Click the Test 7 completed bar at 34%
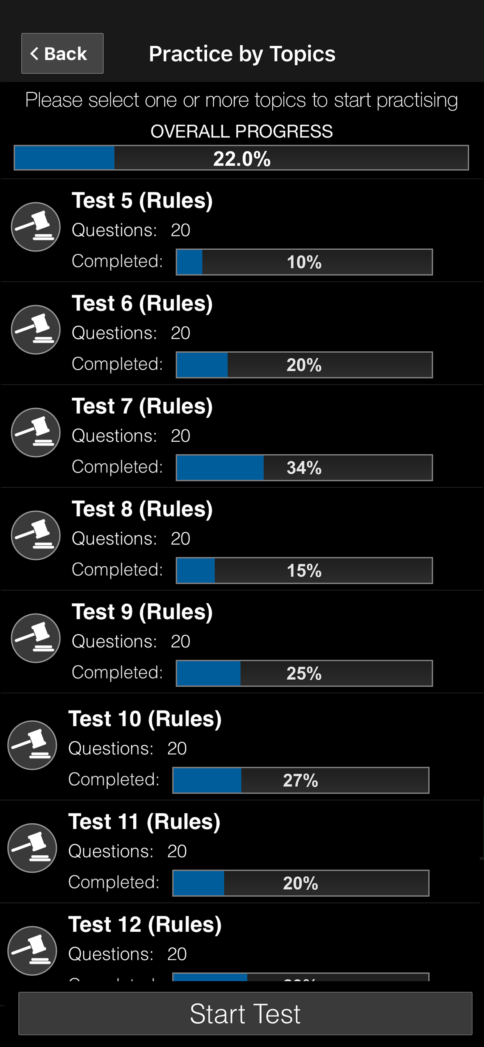Viewport: 484px width, 1047px height. (304, 467)
